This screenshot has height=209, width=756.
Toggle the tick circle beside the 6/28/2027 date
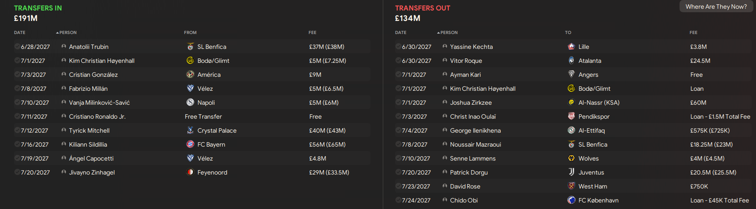coord(17,46)
